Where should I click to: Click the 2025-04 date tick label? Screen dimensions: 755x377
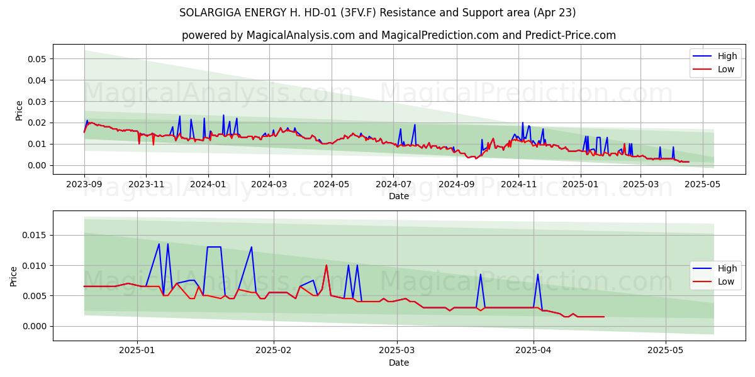coord(534,351)
